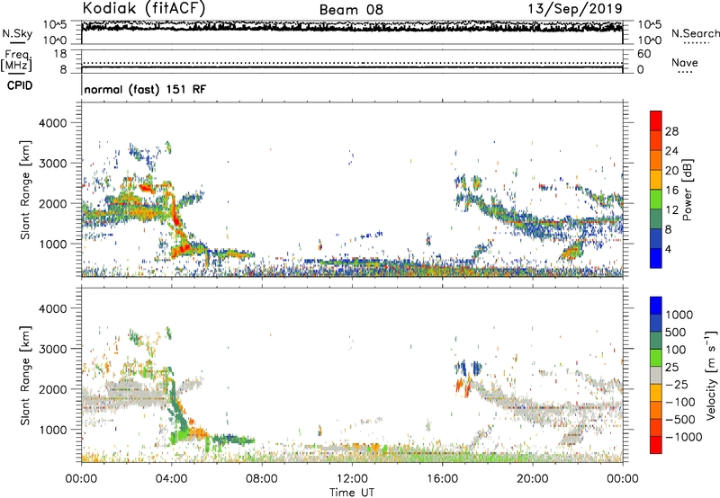720x498 pixels.
Task: Click the Time UT axis title
Action: point(352,493)
